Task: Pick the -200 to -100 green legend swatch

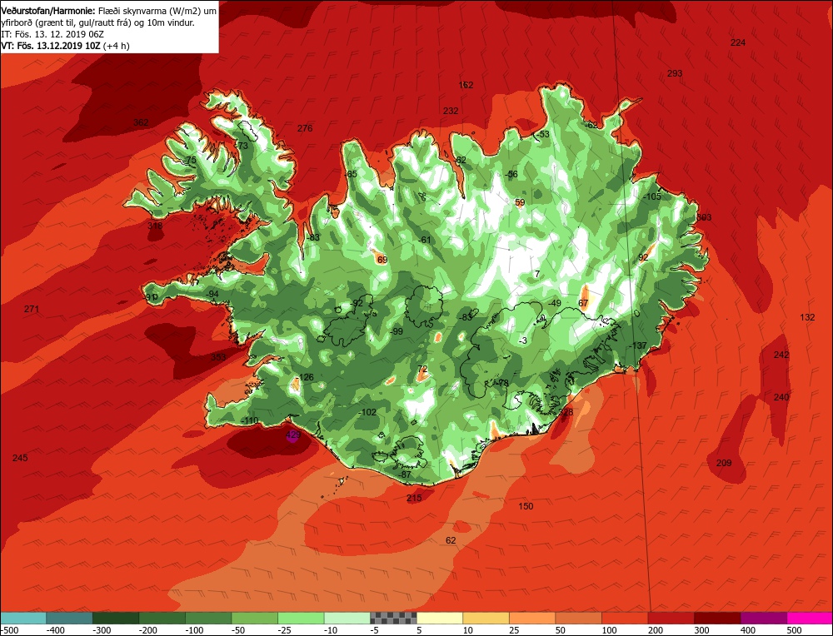Action: (162, 619)
